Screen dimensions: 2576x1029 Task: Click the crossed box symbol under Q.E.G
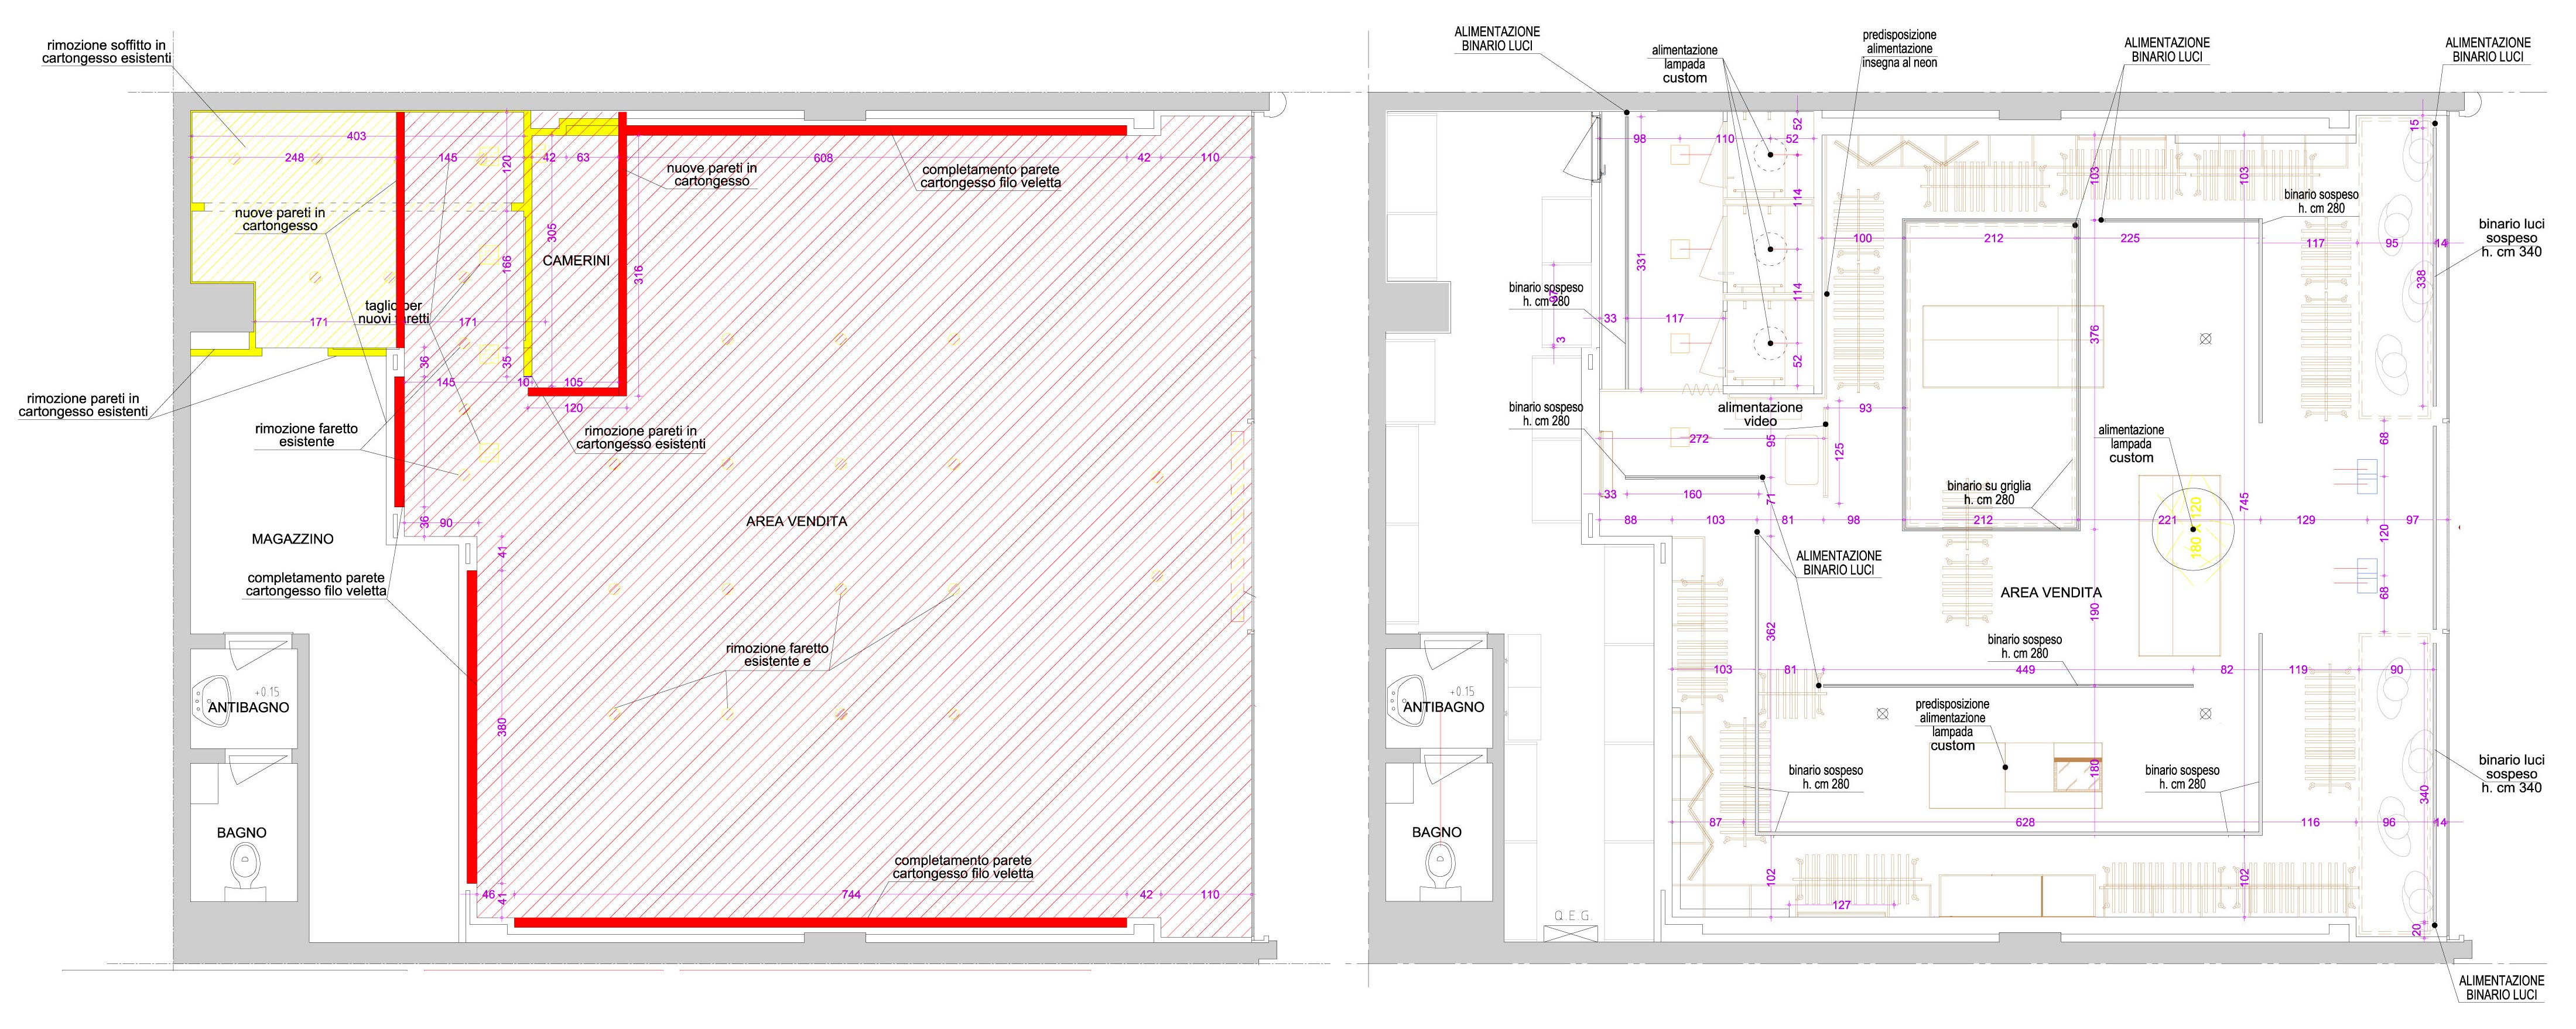coord(1571,934)
